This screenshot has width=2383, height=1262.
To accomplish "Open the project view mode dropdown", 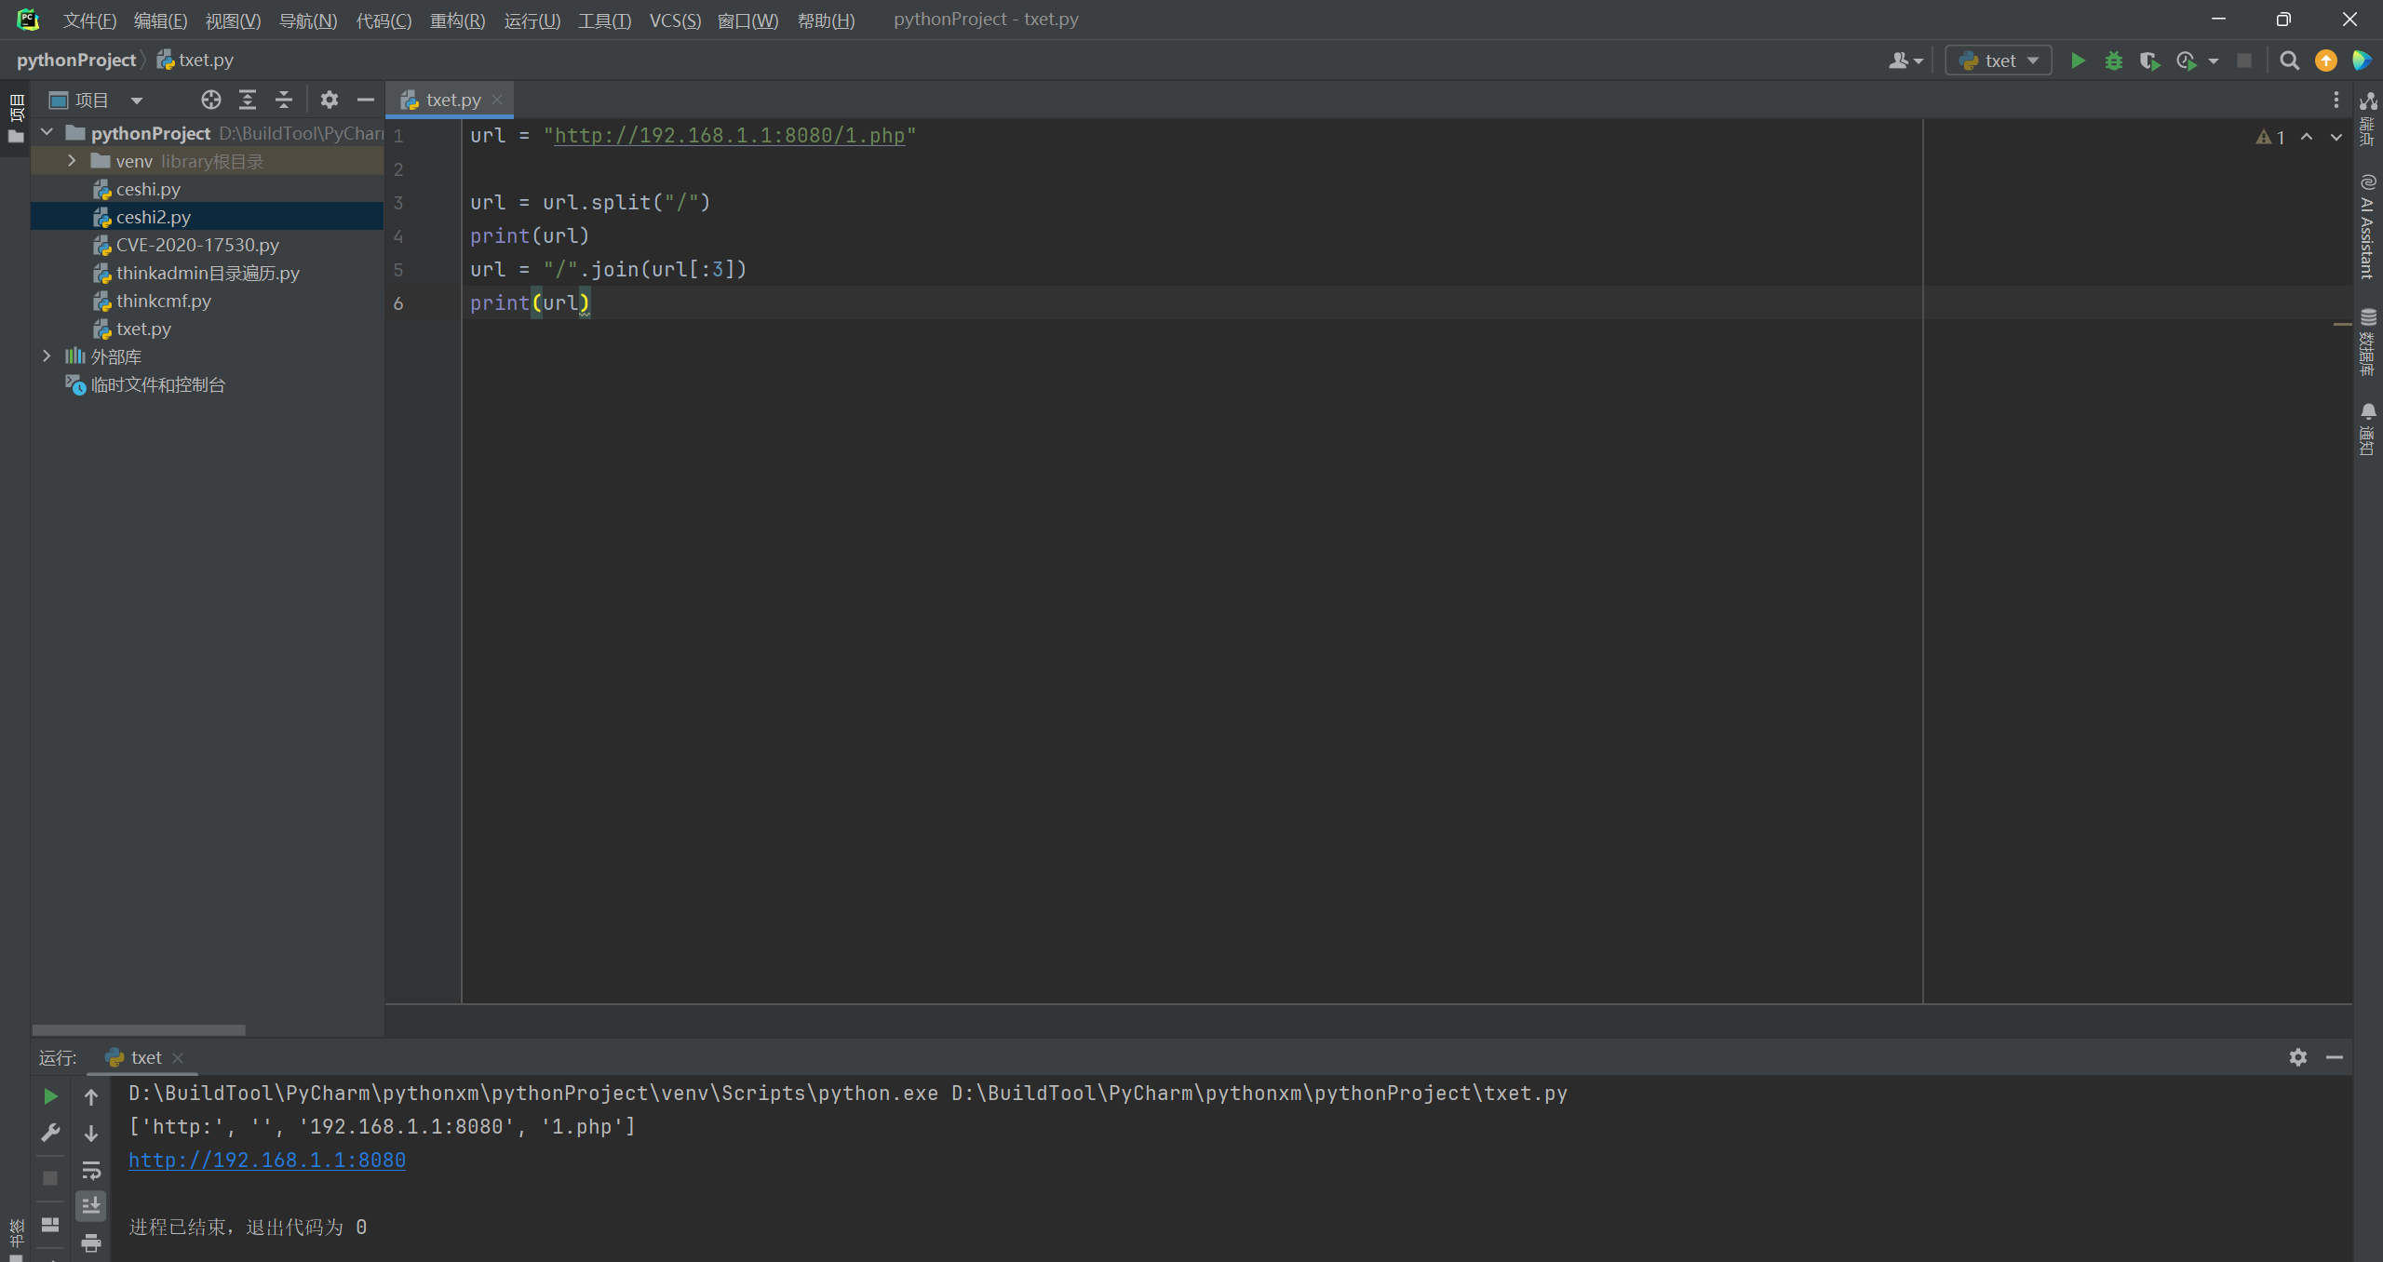I will pos(137,101).
